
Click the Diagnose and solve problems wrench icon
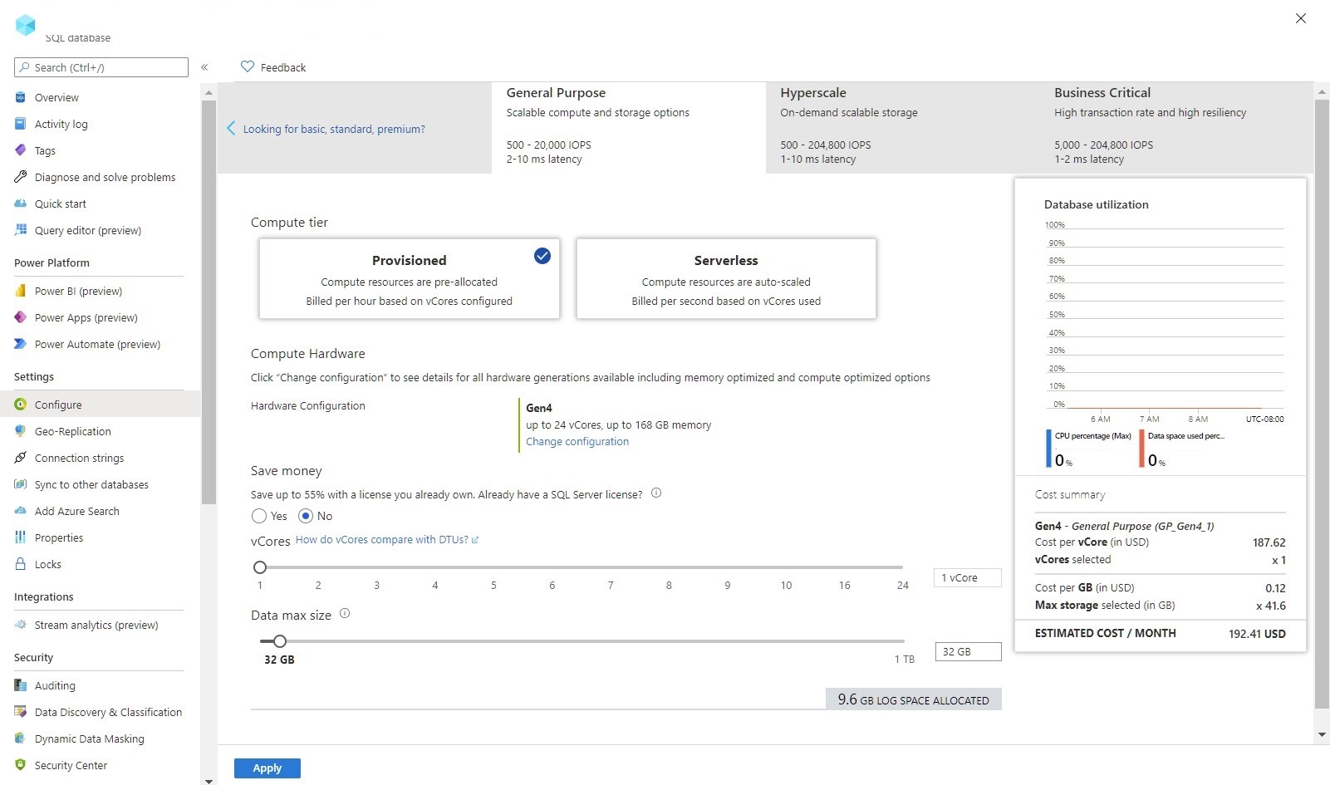[x=21, y=177]
